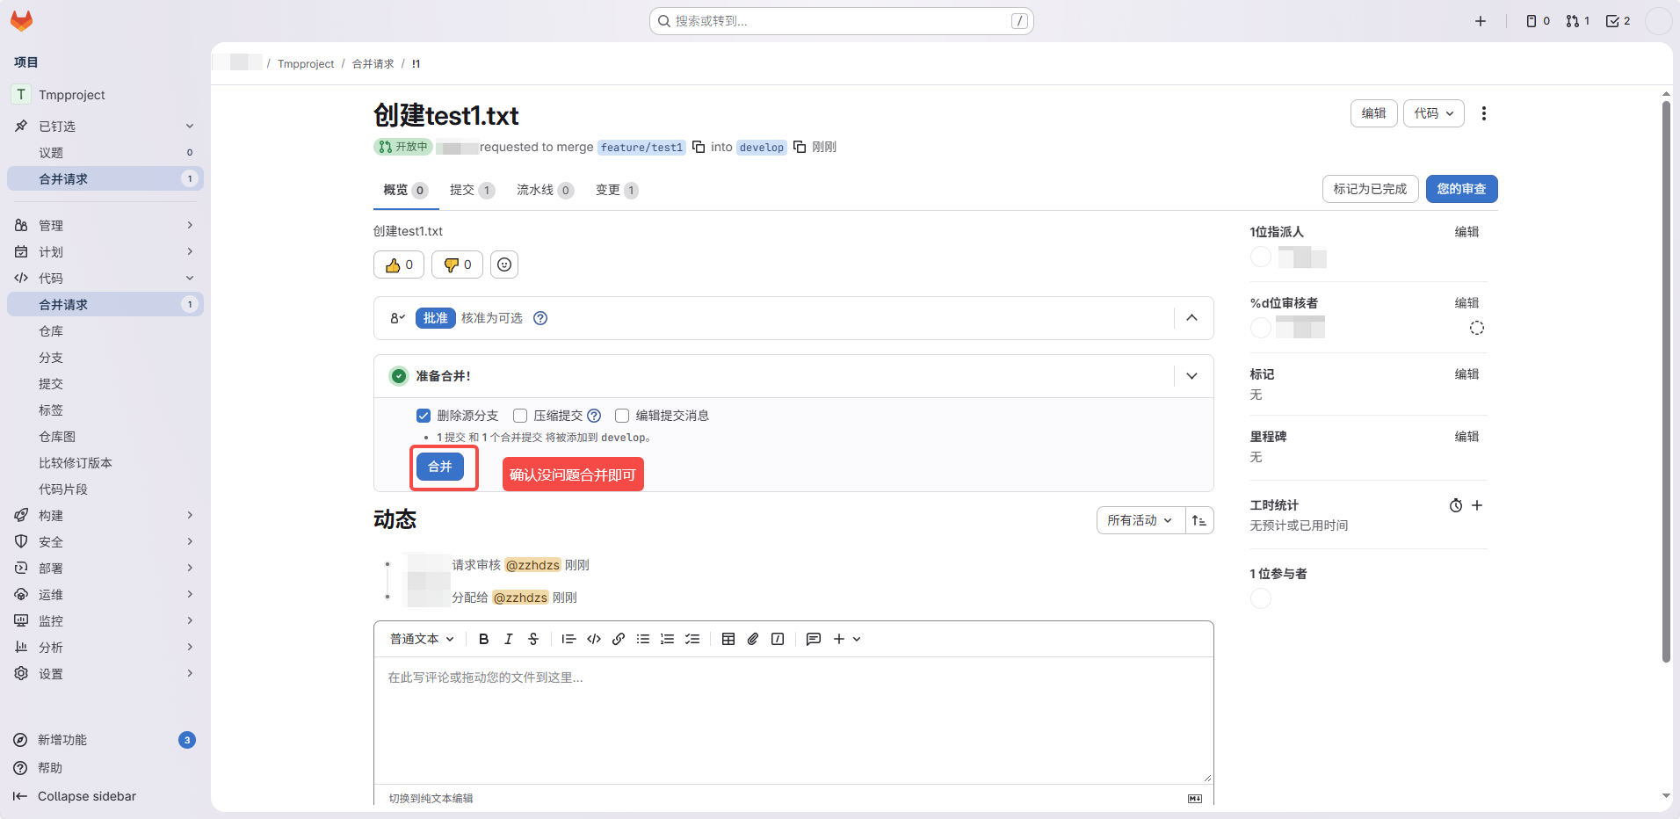1680x819 pixels.
Task: Click the sort direction icon in activity
Action: 1199,520
